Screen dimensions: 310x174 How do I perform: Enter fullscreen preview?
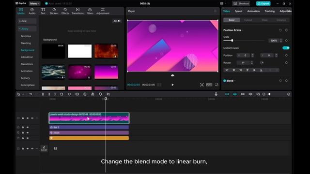[217, 85]
